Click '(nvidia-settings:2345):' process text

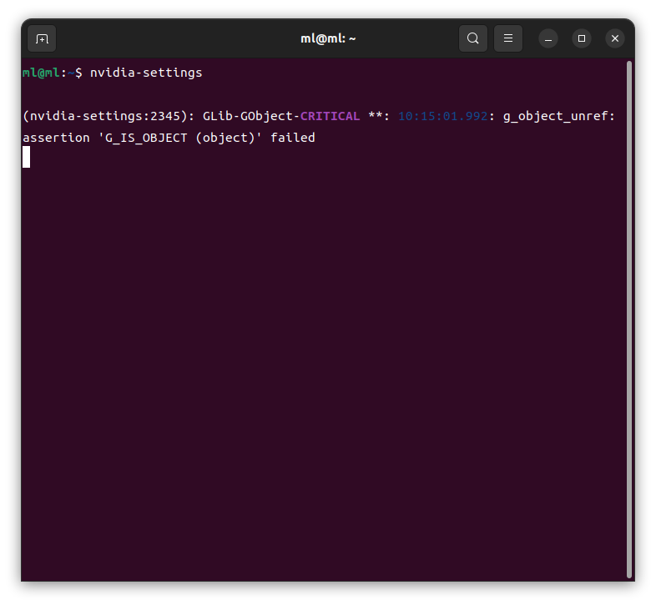(x=108, y=116)
